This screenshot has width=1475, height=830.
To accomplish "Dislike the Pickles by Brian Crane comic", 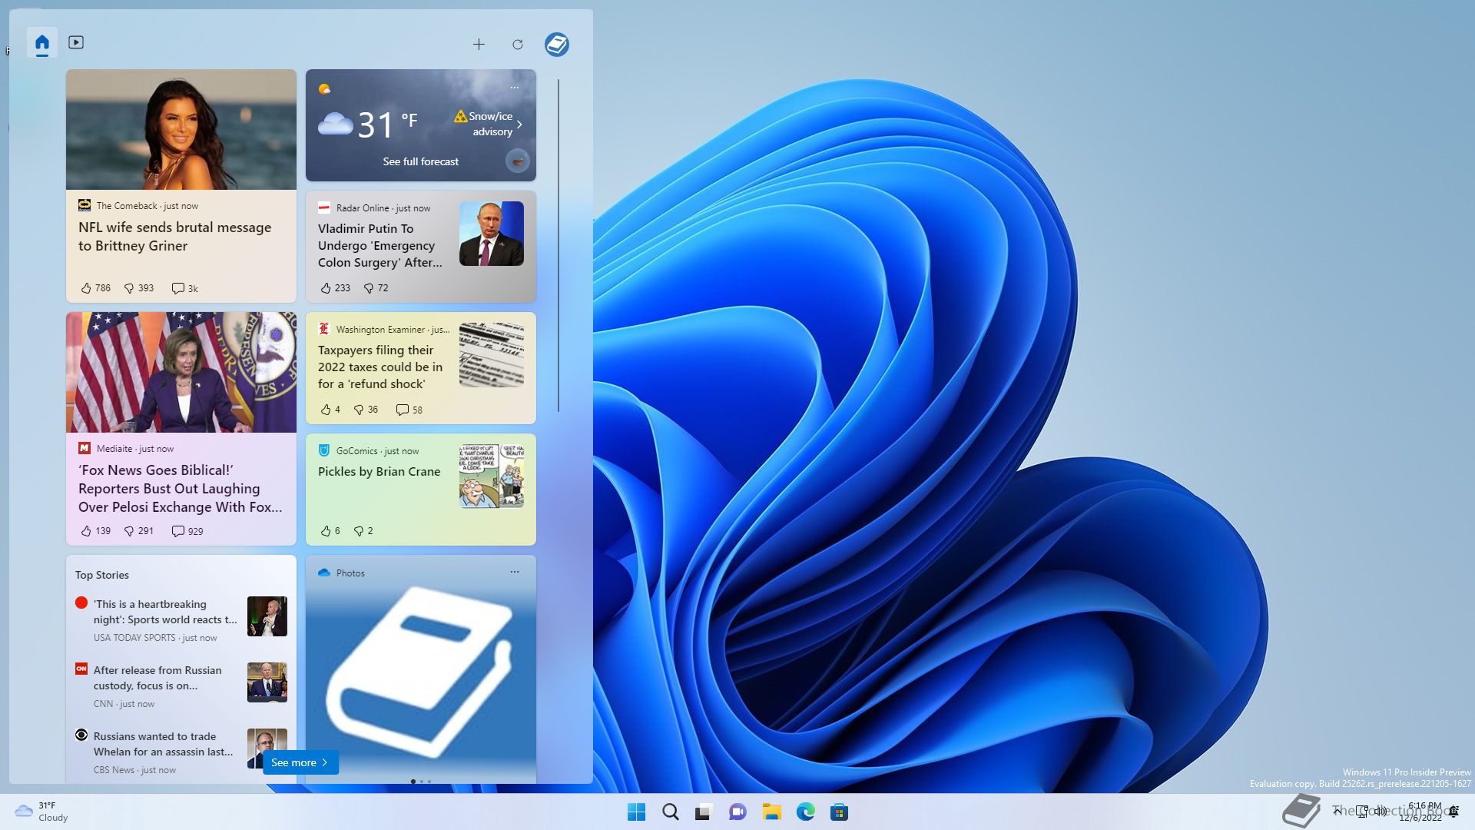I will tap(363, 531).
